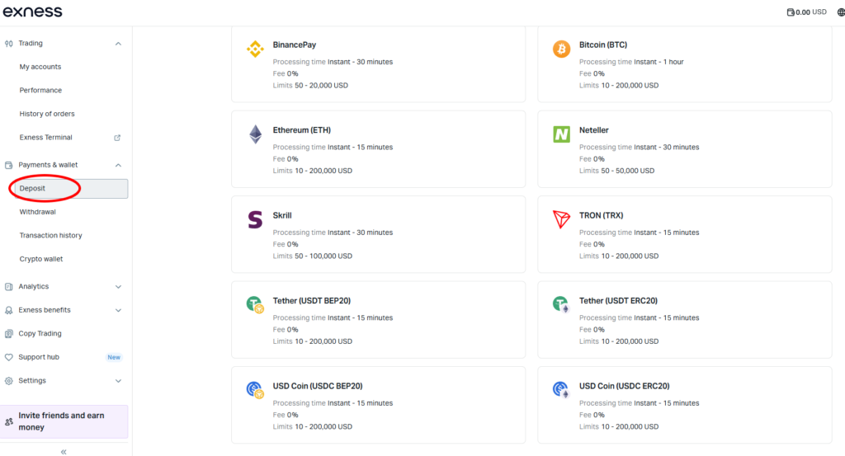This screenshot has width=845, height=456.
Task: Expand the Settings section chevron
Action: [118, 381]
